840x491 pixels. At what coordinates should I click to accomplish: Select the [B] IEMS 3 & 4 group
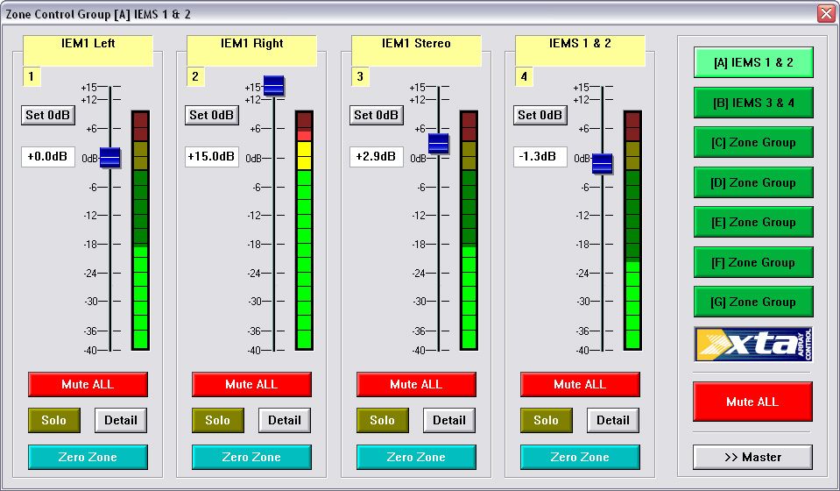753,103
